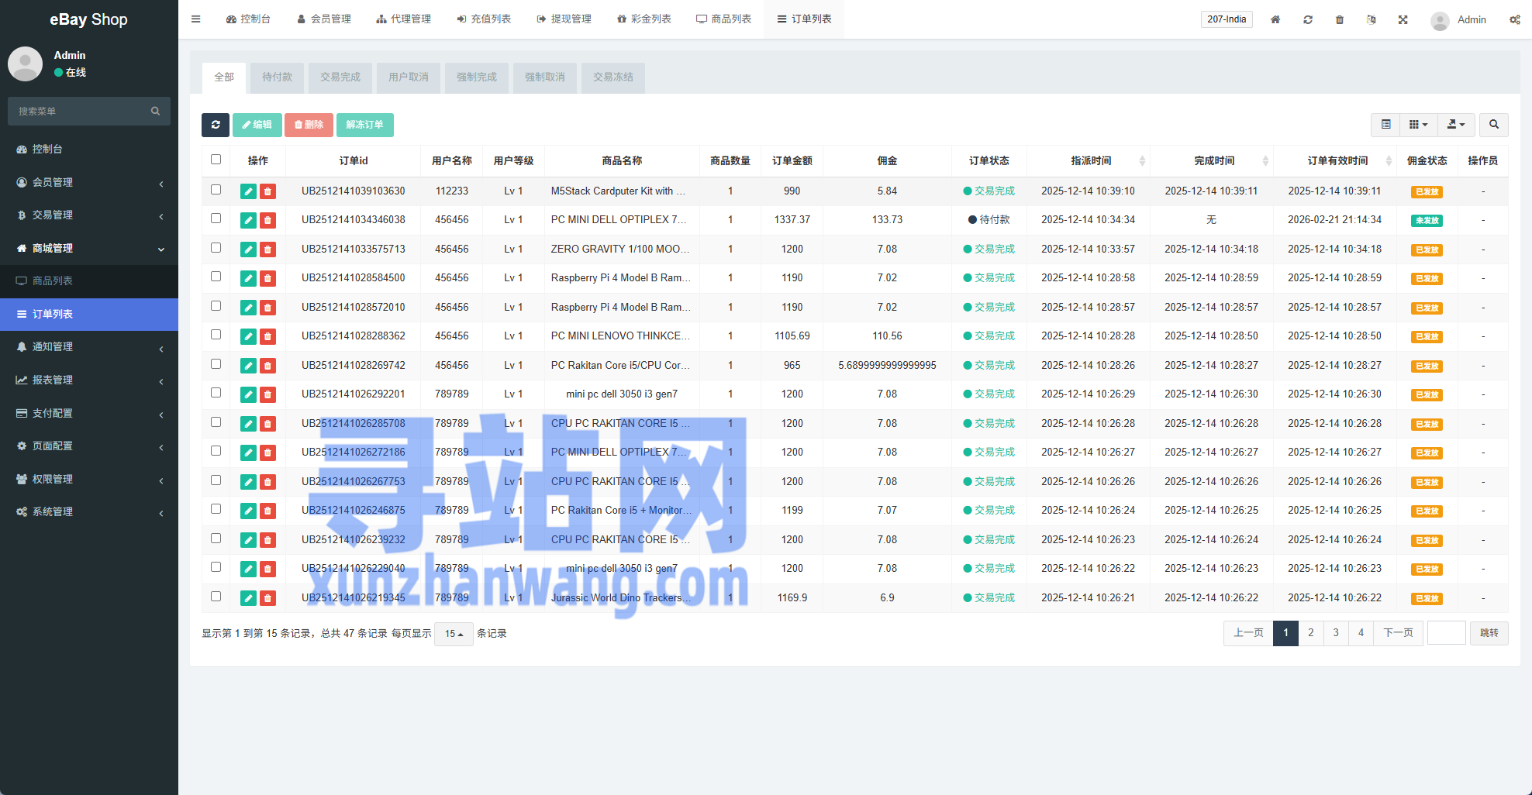Toggle fullscreen using the expand icon
Viewport: 1532px width, 795px height.
click(x=1403, y=19)
